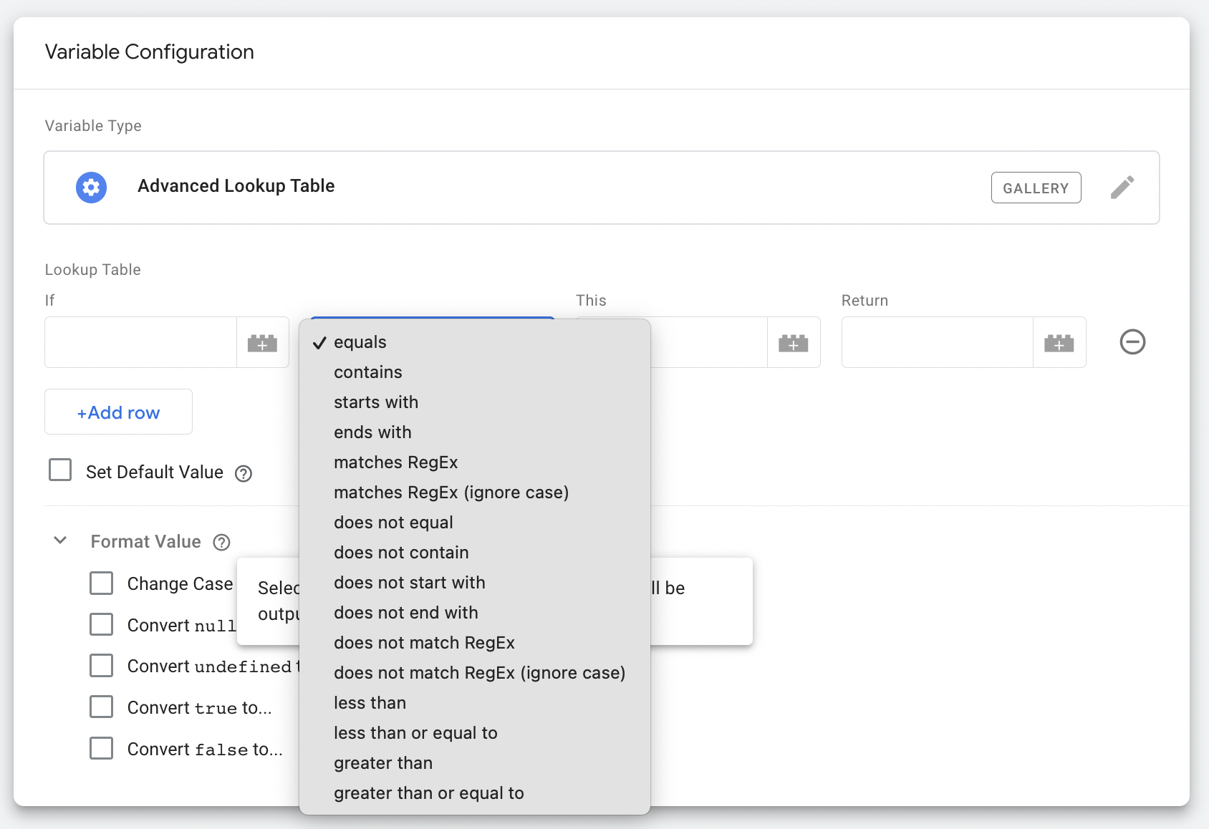Click into the Return input field
1209x829 pixels.
click(938, 343)
